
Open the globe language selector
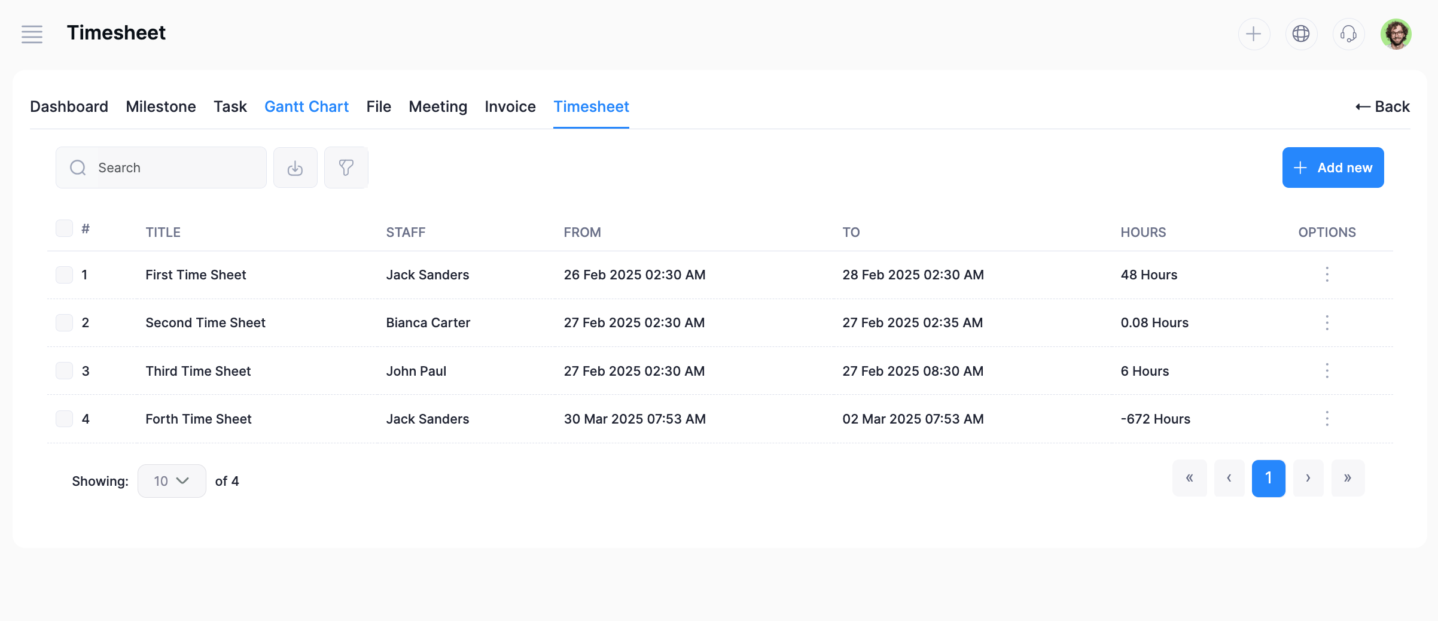point(1301,34)
